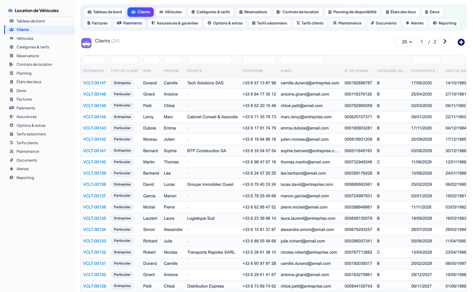The image size is (473, 292).
Task: Click the blue plus add-client icon
Action: coord(461,42)
